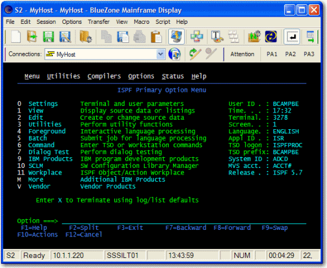Click the globe icon beside Connections box

tap(174, 54)
